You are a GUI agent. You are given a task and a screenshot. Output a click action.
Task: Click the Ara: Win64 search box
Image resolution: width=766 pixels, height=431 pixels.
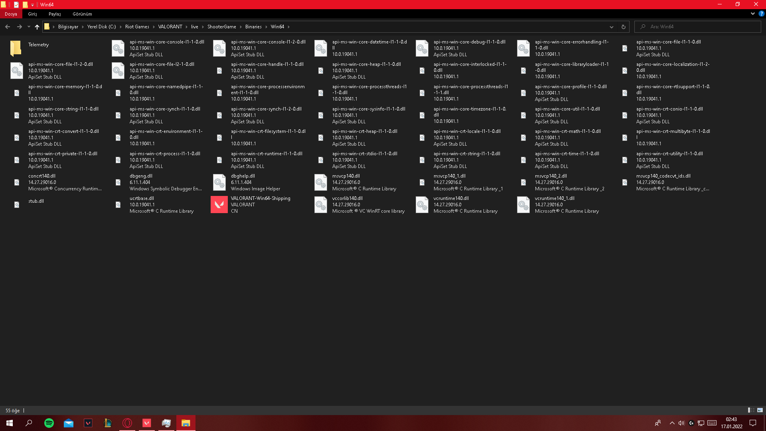coord(697,27)
